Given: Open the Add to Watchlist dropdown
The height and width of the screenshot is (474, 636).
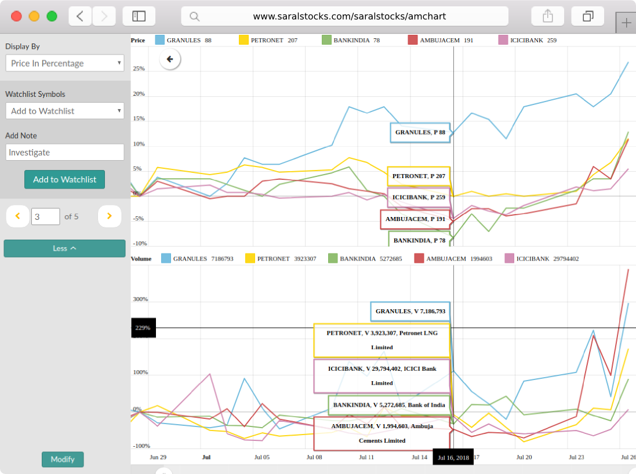Looking at the screenshot, I should (x=65, y=111).
